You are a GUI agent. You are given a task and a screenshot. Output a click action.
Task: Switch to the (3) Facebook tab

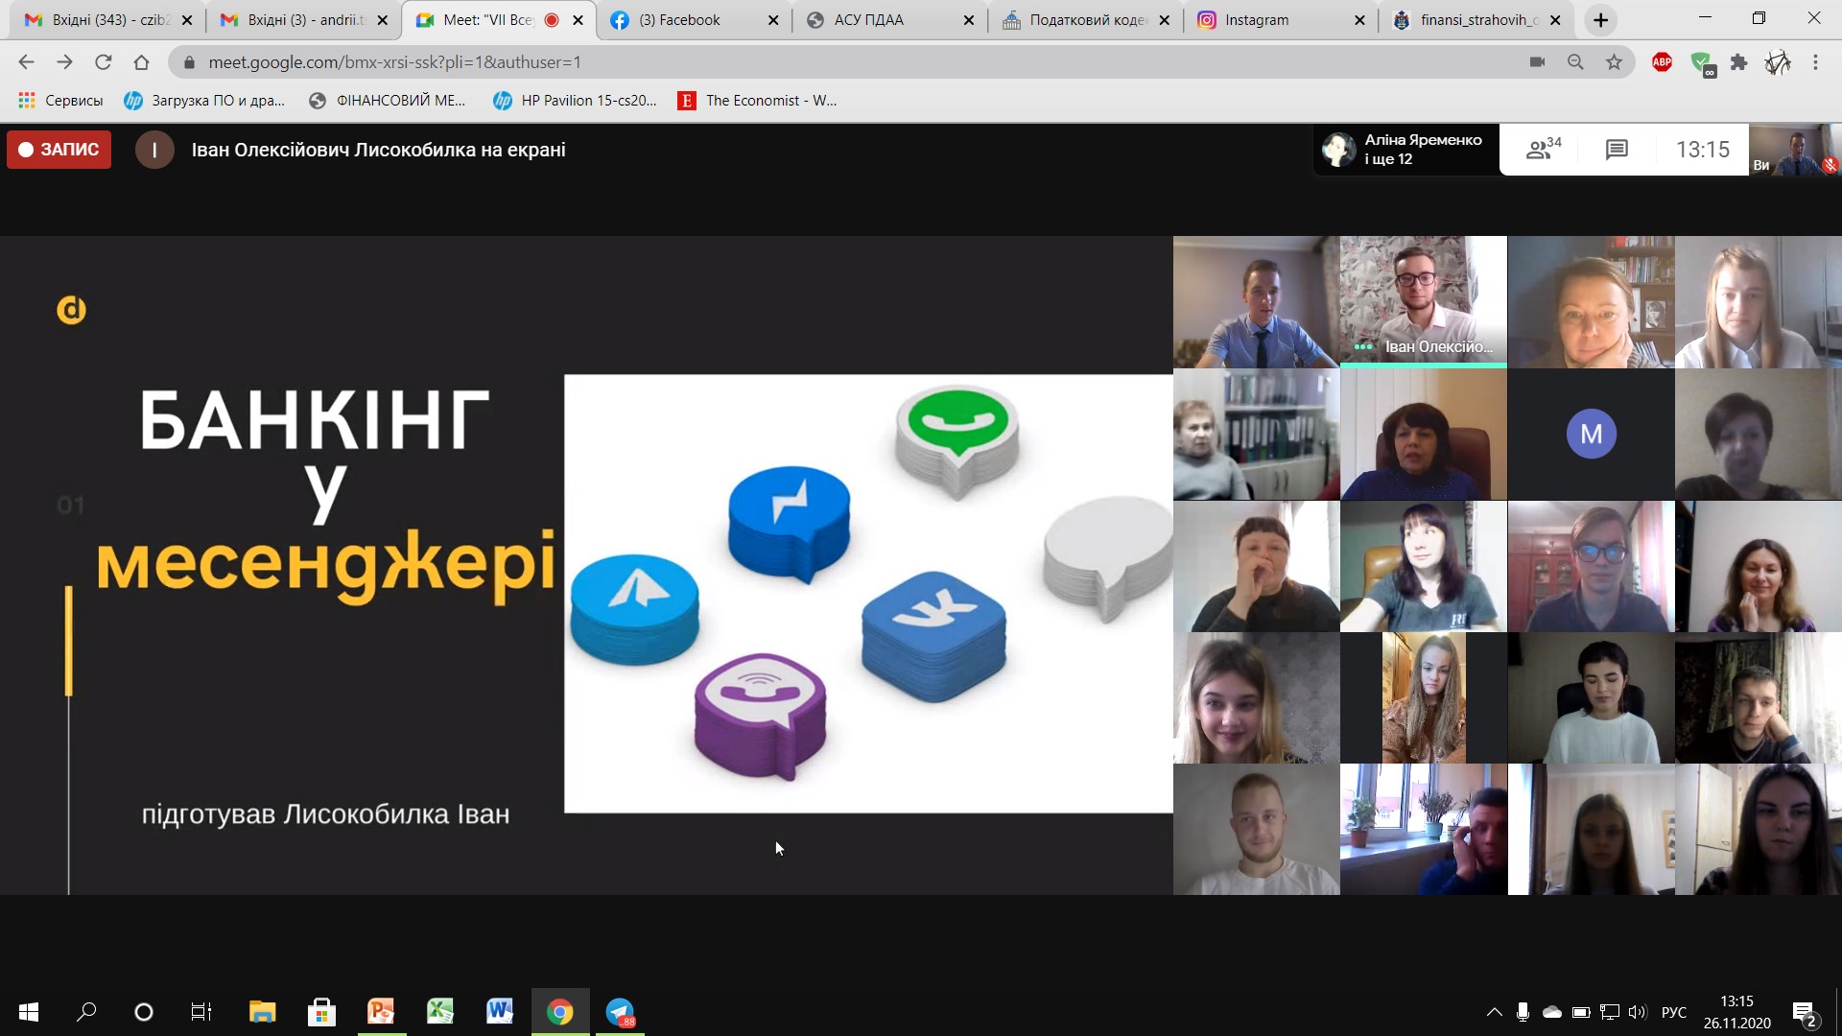(x=691, y=20)
